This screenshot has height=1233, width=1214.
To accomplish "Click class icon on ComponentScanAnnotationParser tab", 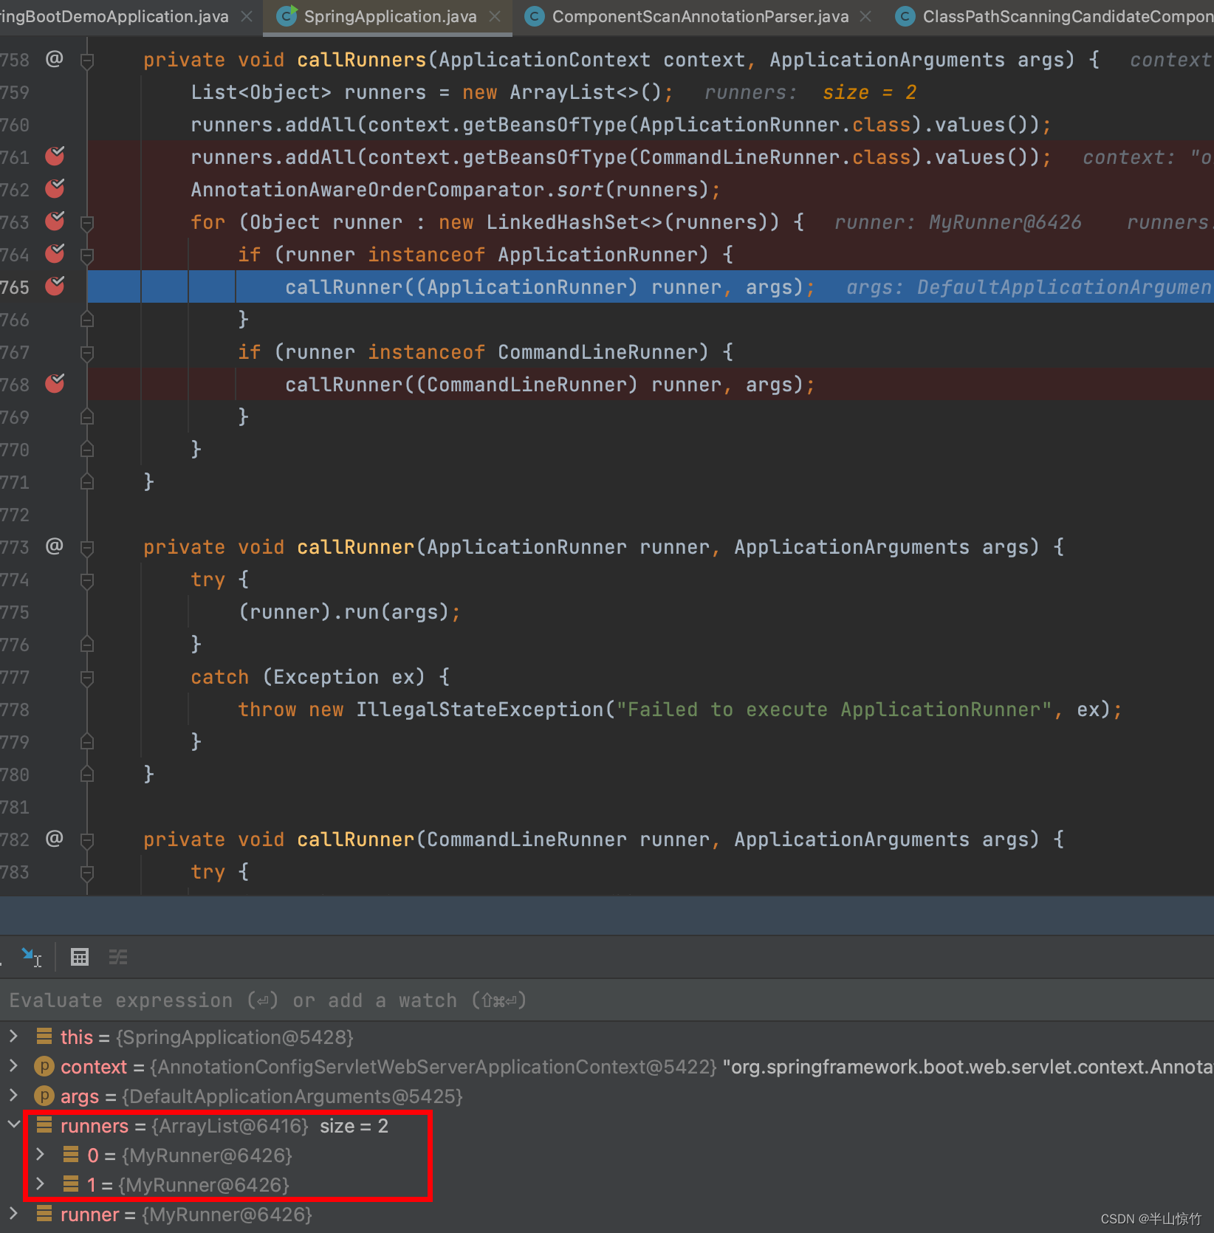I will 535,16.
